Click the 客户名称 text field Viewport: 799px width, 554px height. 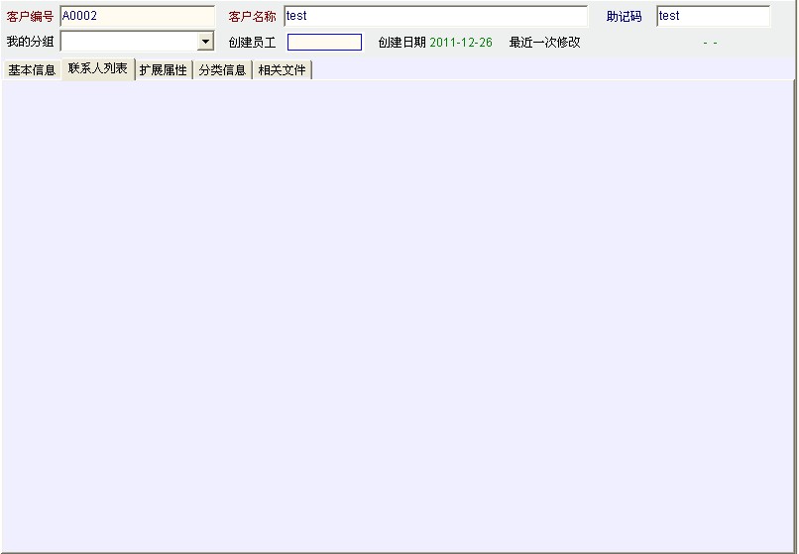[435, 16]
